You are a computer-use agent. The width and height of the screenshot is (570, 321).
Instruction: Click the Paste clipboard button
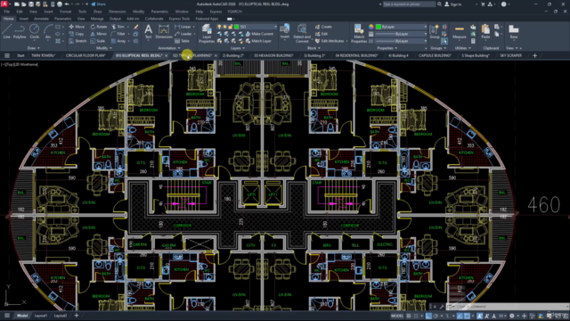485,32
